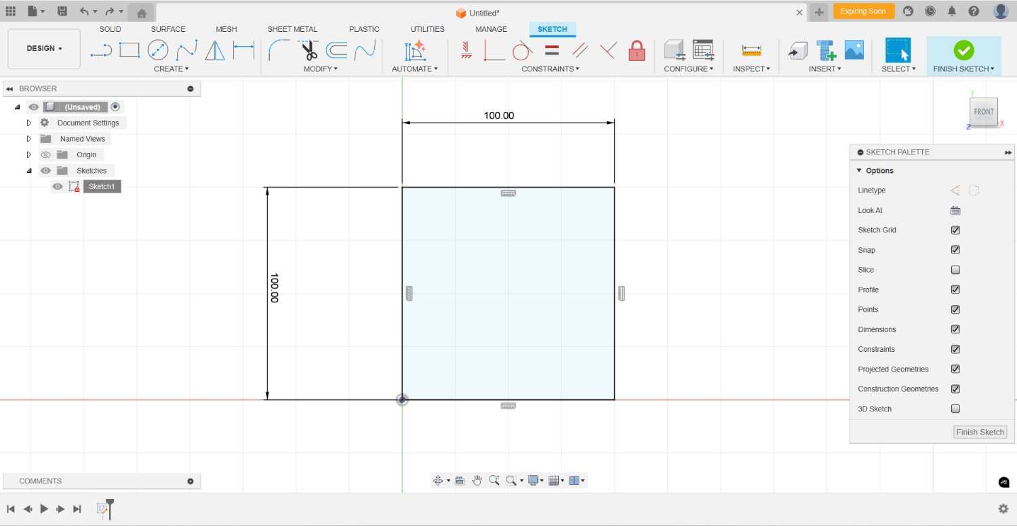Toggle the Sketch Grid checkbox
Image resolution: width=1017 pixels, height=526 pixels.
tap(955, 230)
